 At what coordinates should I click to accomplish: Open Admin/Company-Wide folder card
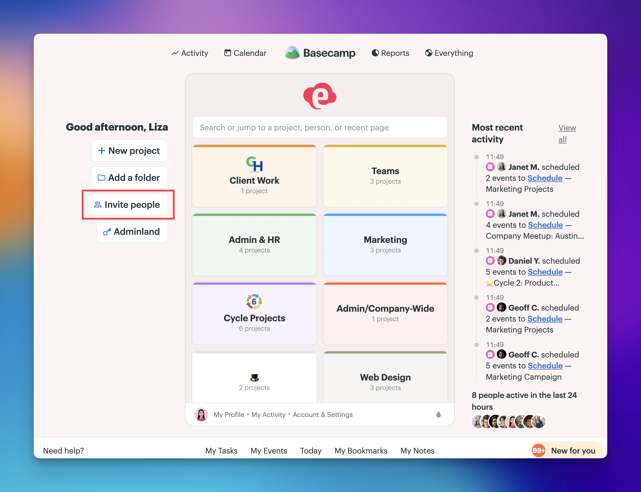pyautogui.click(x=385, y=314)
